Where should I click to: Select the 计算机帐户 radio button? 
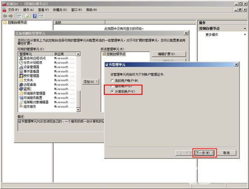(112, 91)
